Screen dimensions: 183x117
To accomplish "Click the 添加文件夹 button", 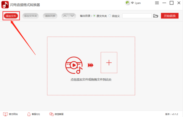I will tap(30, 16).
